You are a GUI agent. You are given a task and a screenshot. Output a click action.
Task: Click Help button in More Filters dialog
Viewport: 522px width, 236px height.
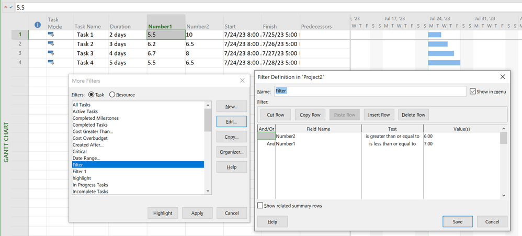click(x=232, y=167)
